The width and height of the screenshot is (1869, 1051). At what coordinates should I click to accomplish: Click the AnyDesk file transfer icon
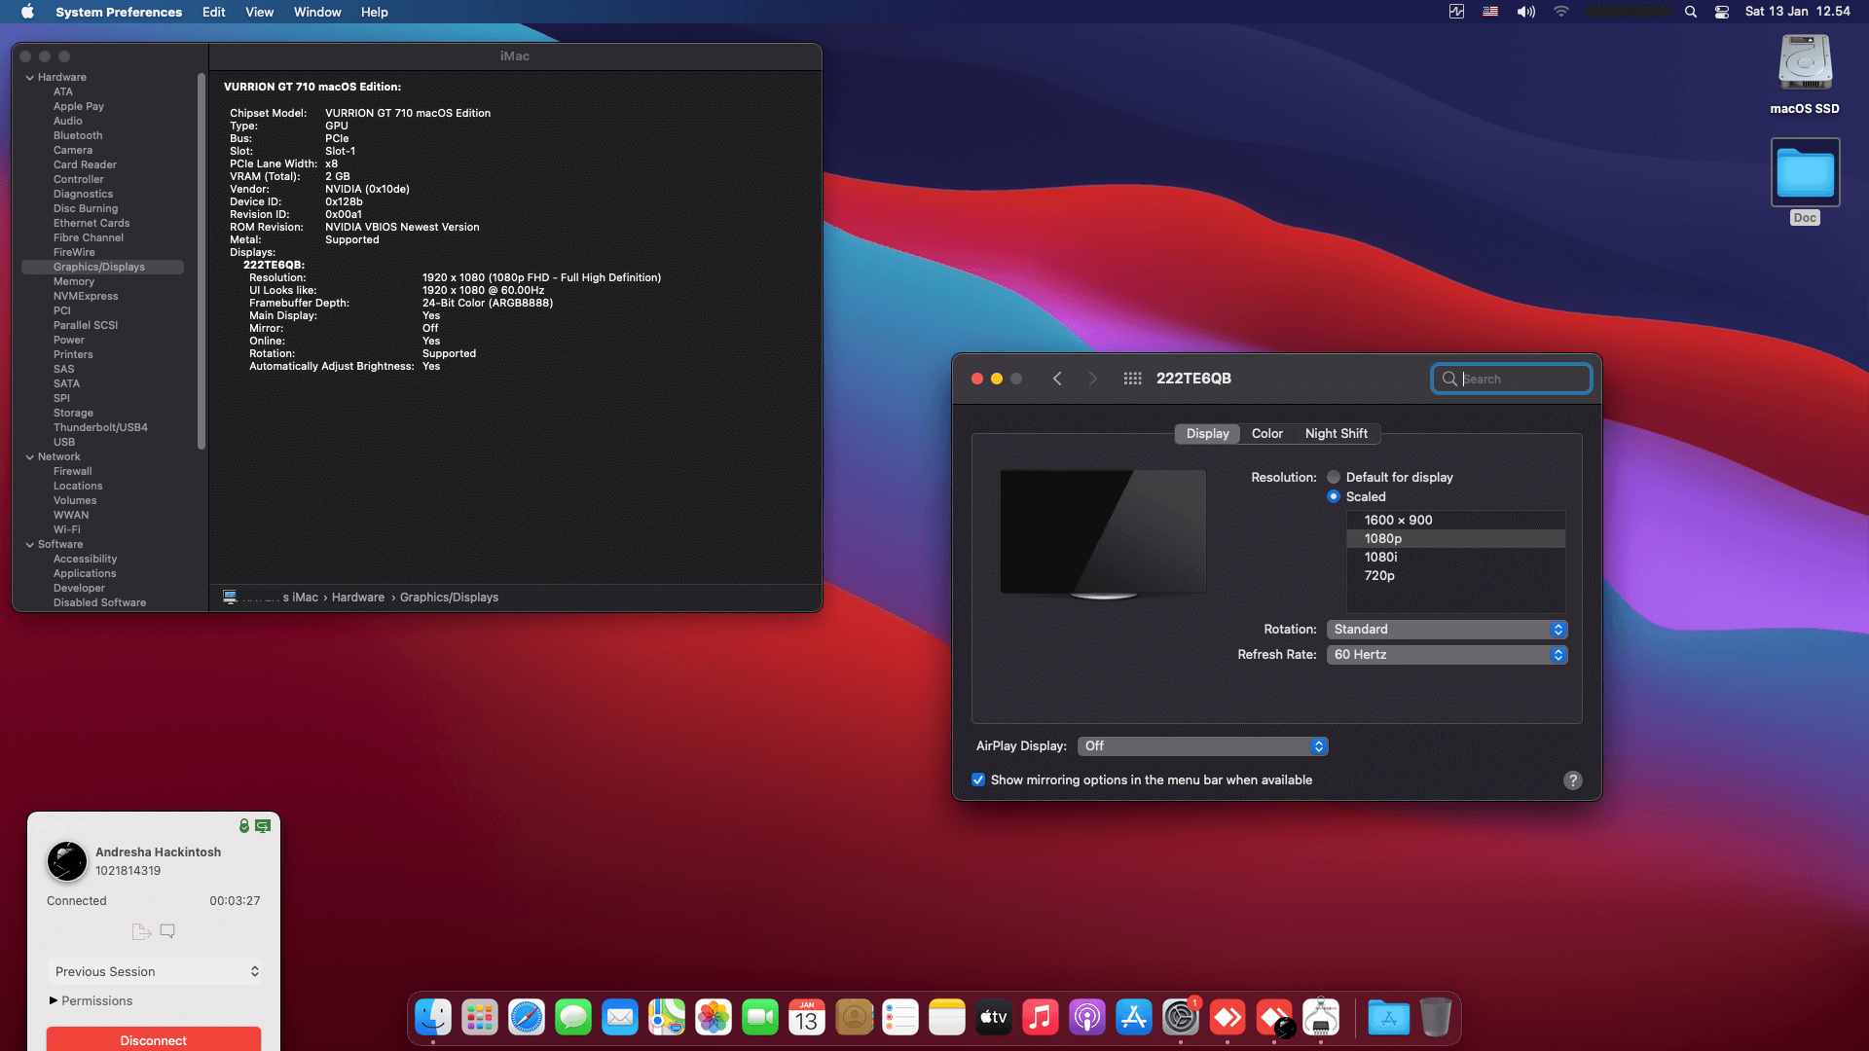tap(141, 931)
